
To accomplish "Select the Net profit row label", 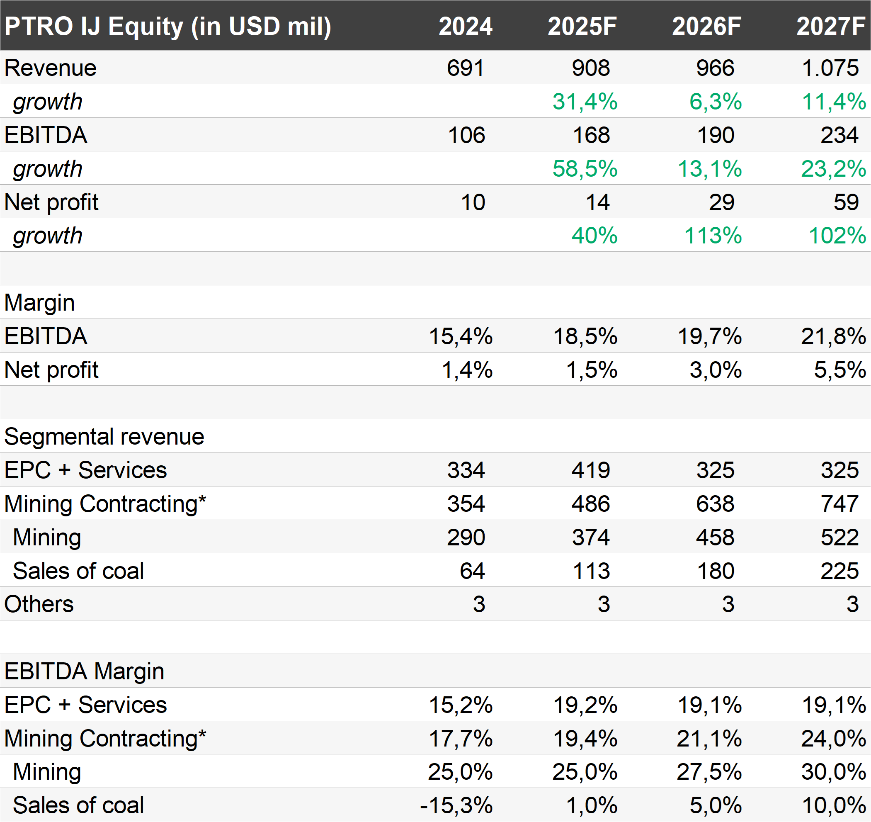I will click(x=51, y=202).
